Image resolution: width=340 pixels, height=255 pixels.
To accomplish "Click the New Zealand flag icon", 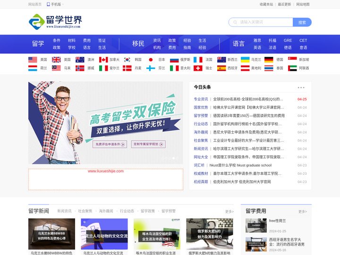I will (x=221, y=59).
